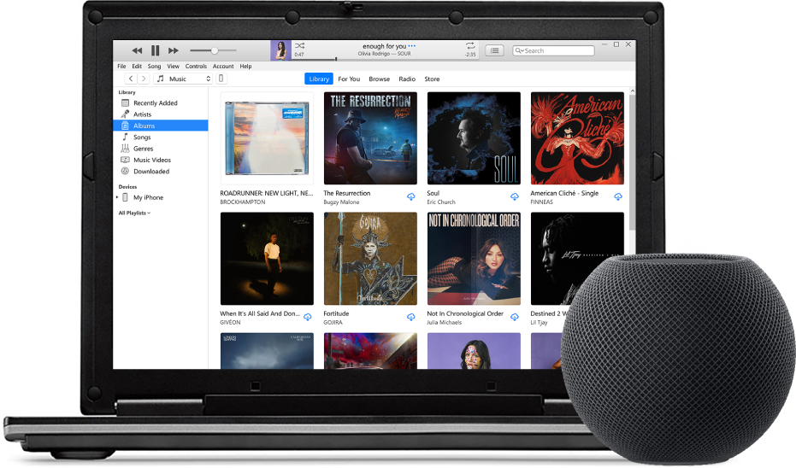Open the Song menu
This screenshot has height=468, width=796.
pos(154,67)
